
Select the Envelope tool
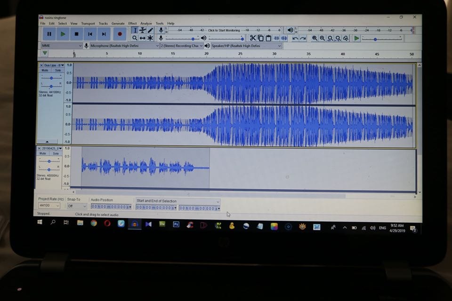(143, 30)
